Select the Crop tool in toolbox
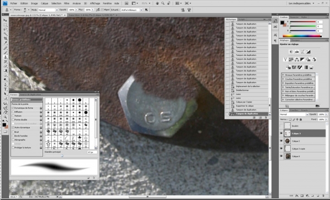The image size is (330, 200). pyautogui.click(x=5, y=38)
